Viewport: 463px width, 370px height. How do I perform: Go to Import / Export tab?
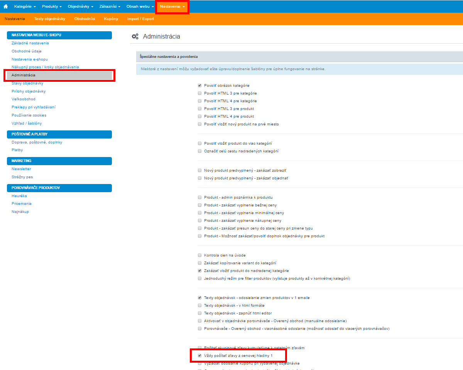(140, 19)
